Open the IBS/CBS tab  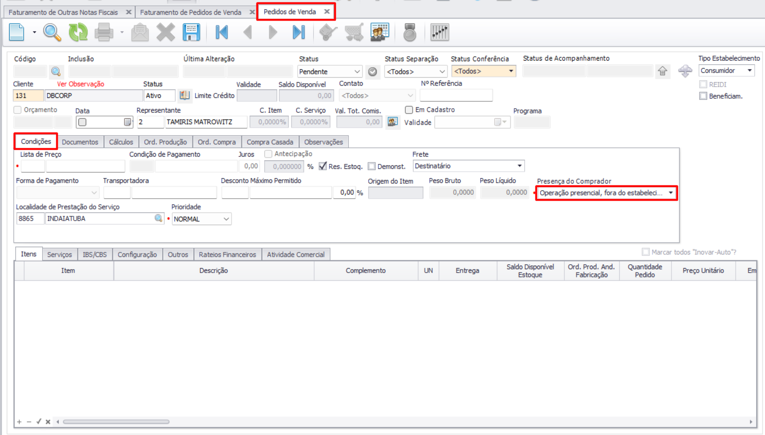pos(94,254)
